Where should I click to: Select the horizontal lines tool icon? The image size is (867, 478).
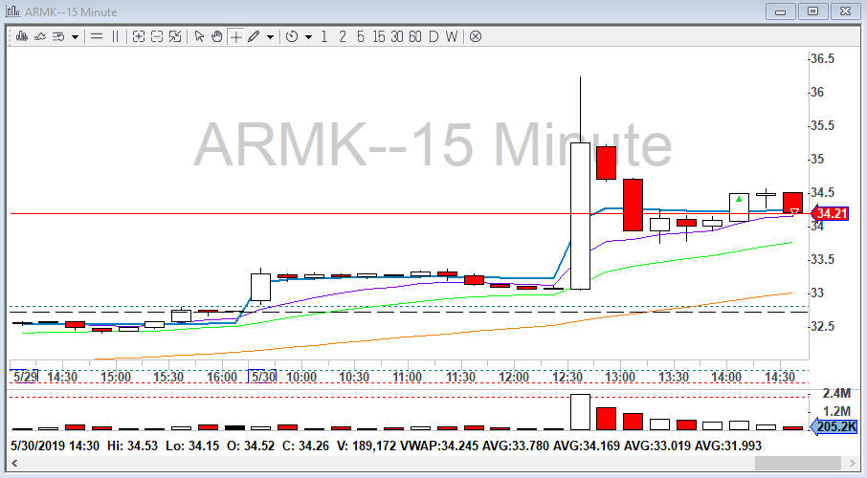[x=97, y=36]
